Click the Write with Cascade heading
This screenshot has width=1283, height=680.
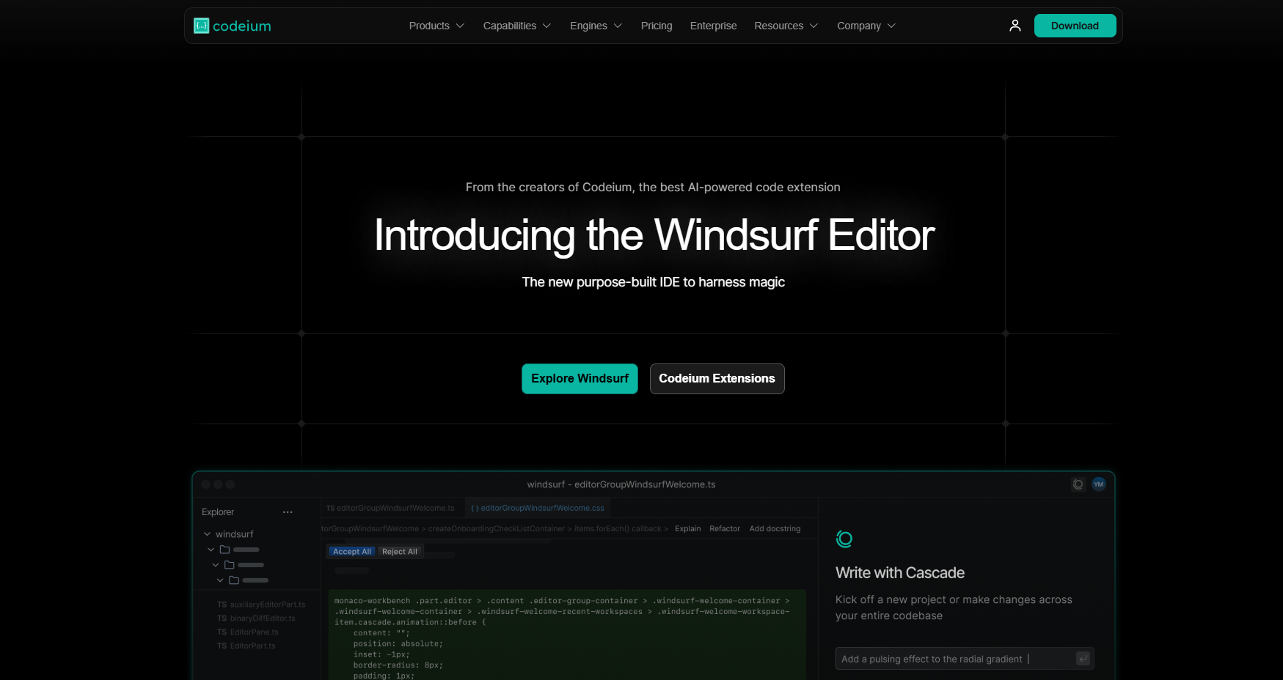[900, 573]
